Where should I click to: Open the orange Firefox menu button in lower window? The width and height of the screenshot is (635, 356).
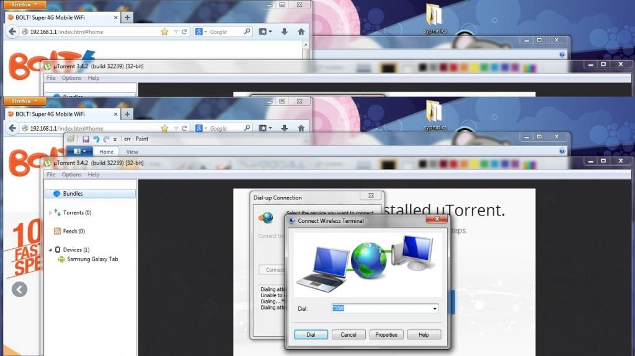click(24, 101)
